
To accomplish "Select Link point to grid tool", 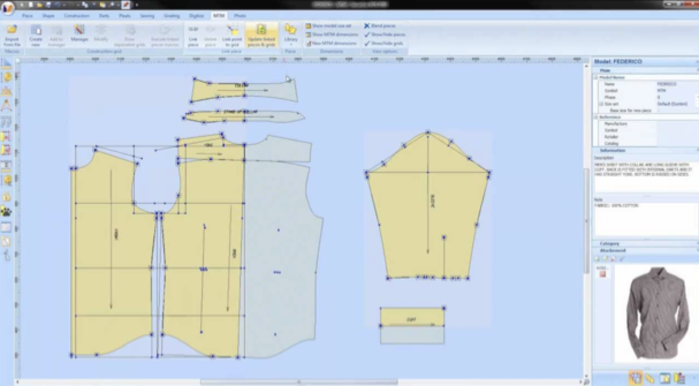I will [231, 35].
